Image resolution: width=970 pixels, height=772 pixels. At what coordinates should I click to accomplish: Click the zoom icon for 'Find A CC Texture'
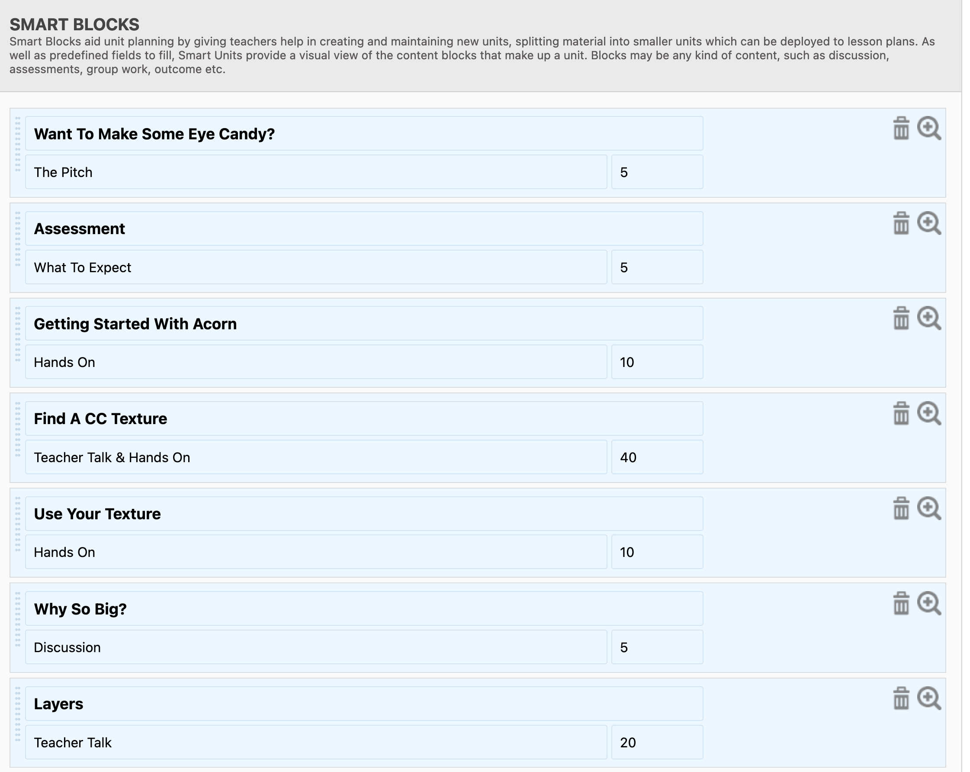pyautogui.click(x=928, y=413)
